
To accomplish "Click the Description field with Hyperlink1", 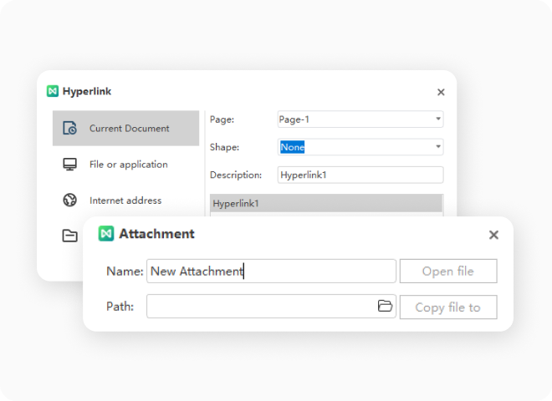I will (360, 175).
